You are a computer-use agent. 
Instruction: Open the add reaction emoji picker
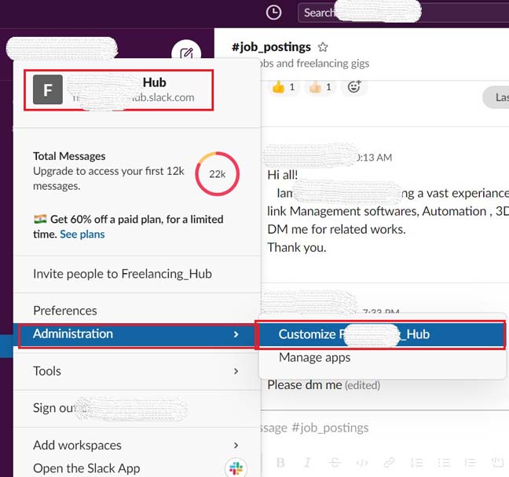[353, 87]
